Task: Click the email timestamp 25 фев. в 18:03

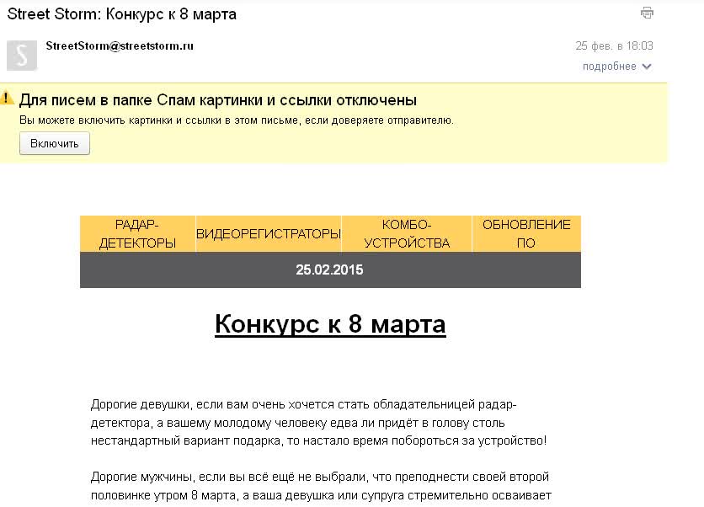Action: tap(614, 45)
